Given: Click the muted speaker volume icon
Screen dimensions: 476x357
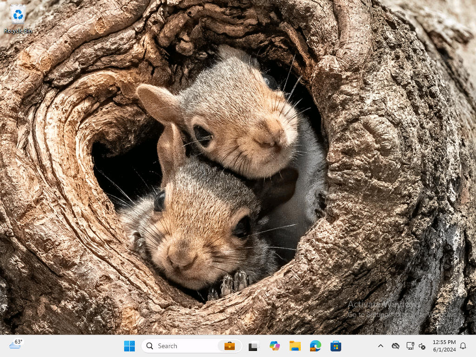Looking at the screenshot, I should [x=422, y=346].
